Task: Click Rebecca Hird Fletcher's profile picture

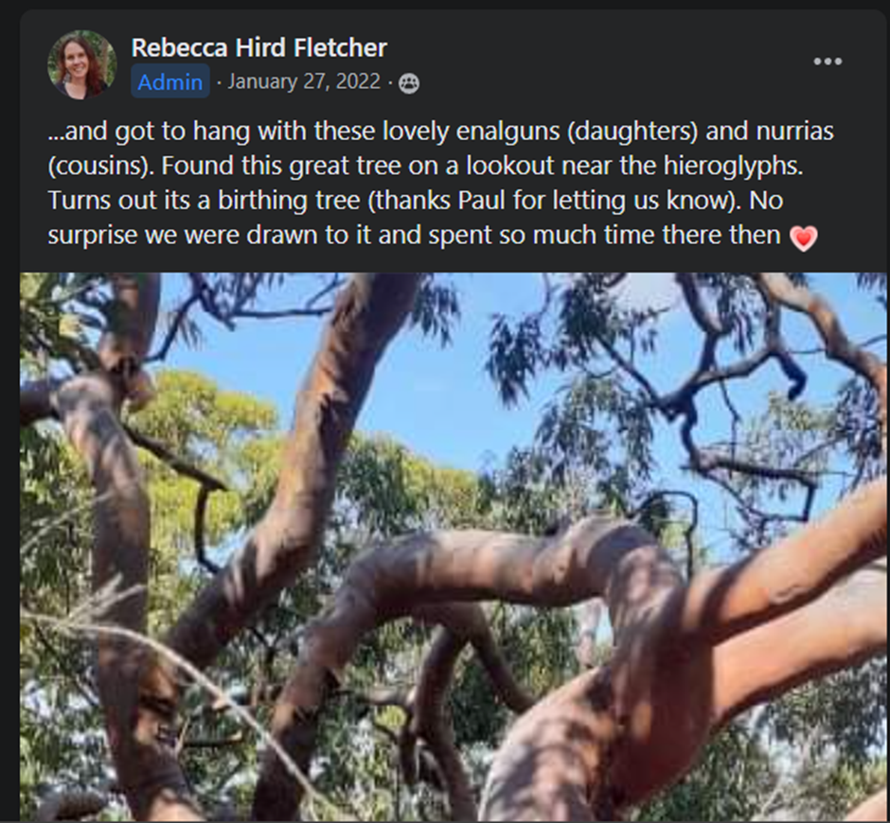Action: coord(82,64)
